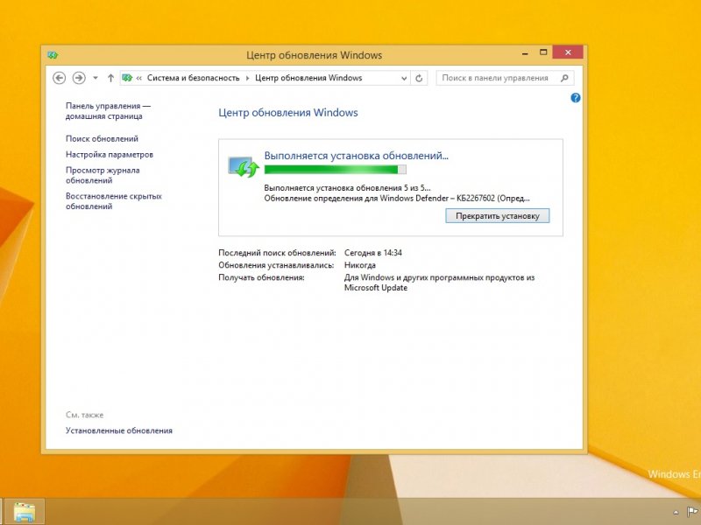This screenshot has height=525, width=701.
Task: Open recent locations dropdown arrow
Action: pos(96,78)
